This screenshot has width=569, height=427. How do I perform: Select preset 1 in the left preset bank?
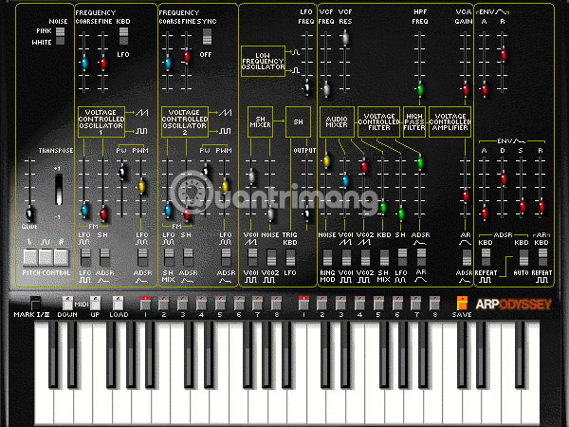point(145,303)
